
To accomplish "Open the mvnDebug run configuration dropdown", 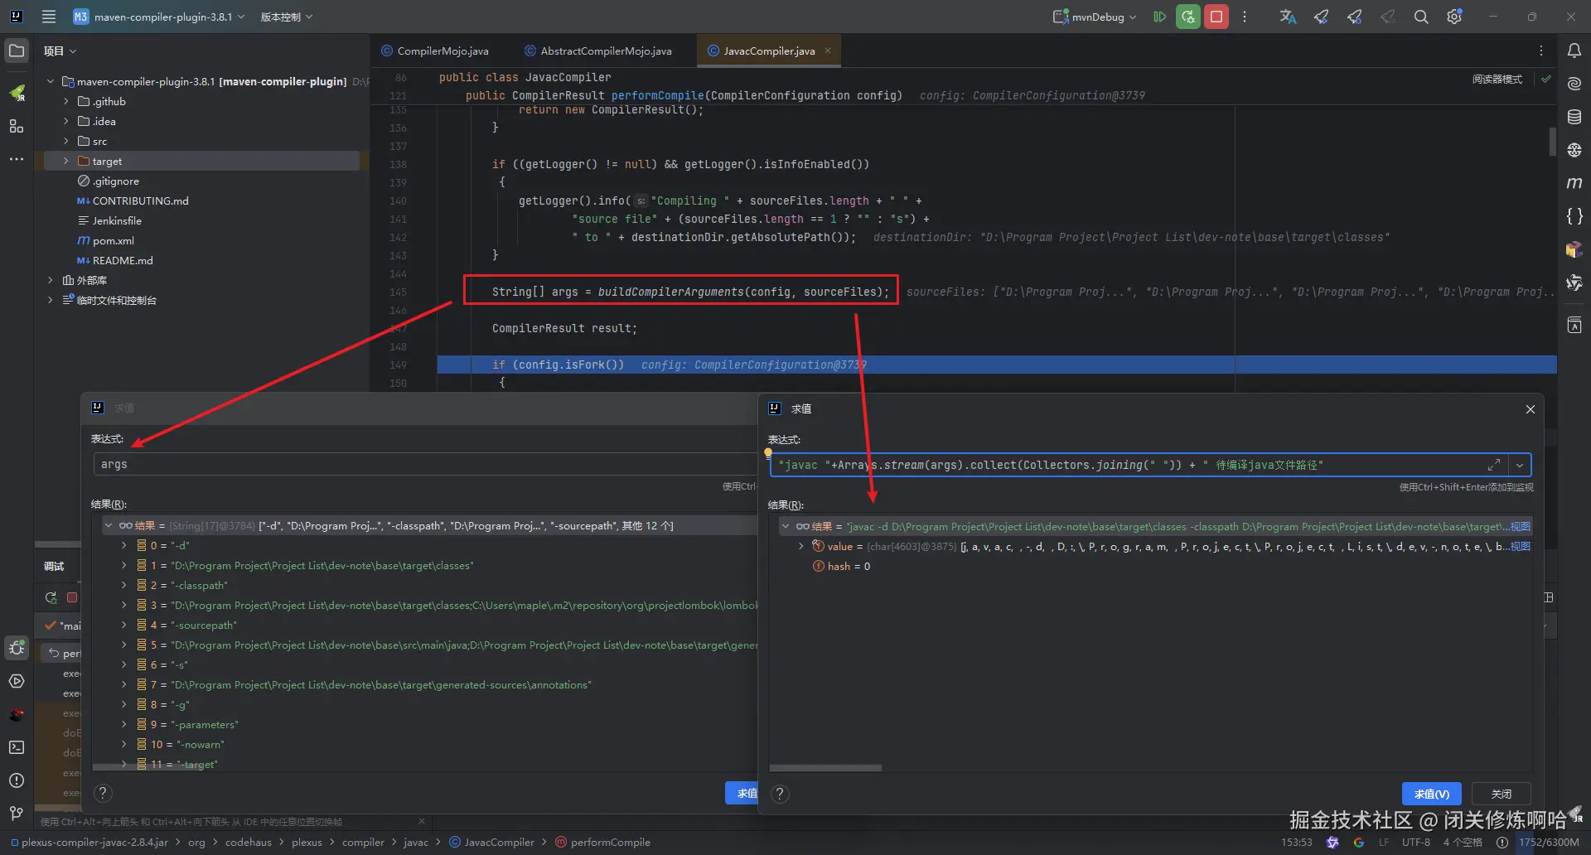I will [1095, 17].
